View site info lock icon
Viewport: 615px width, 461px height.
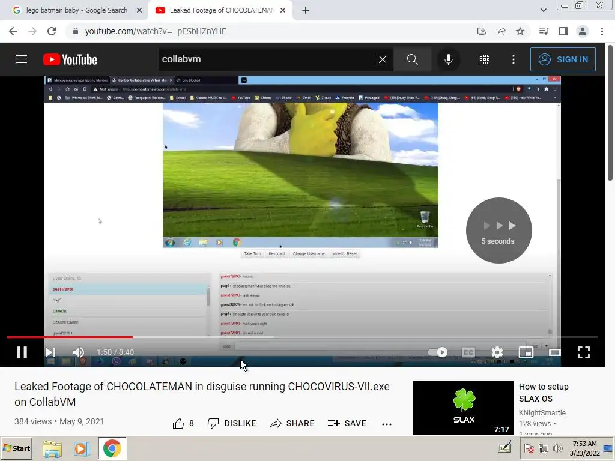(76, 31)
